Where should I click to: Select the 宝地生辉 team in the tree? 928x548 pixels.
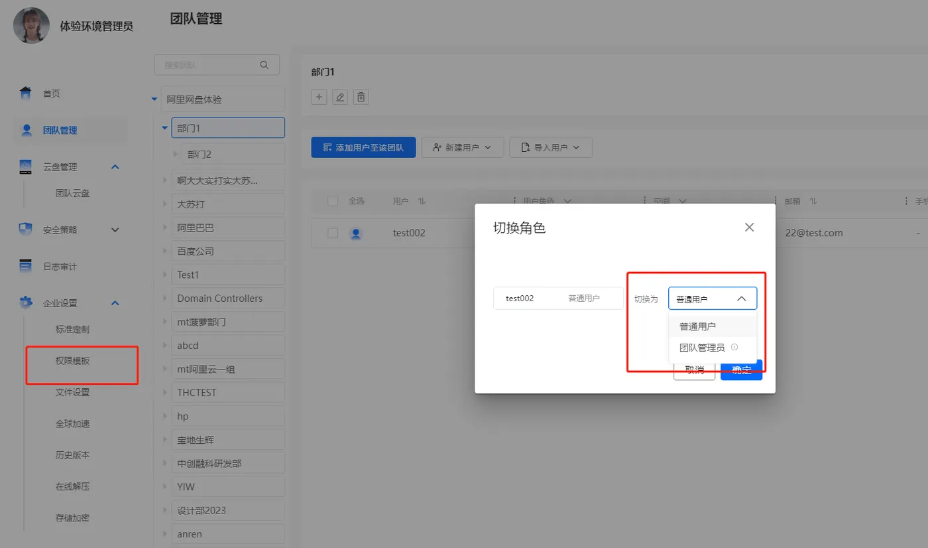pos(227,439)
